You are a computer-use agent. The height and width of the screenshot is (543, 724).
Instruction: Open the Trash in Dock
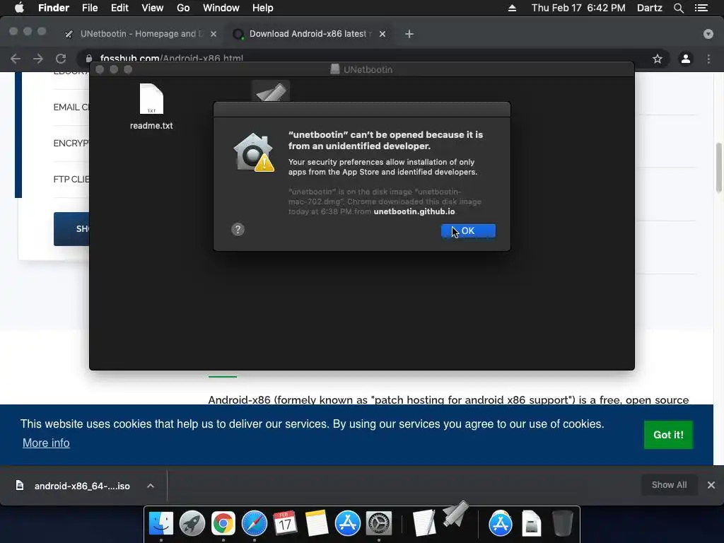click(x=563, y=523)
